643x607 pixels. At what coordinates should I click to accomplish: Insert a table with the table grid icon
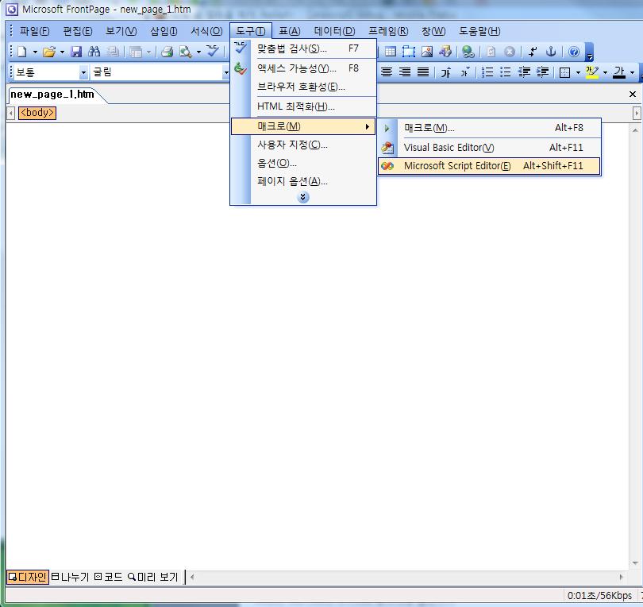391,52
